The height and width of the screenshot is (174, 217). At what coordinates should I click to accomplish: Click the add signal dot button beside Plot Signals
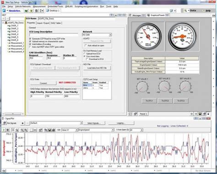[22, 123]
